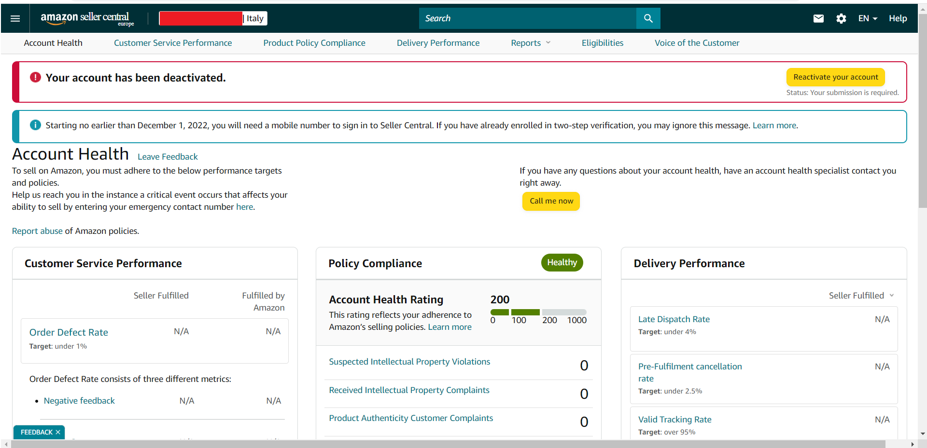This screenshot has width=927, height=448.
Task: Open Order Defect Rate details
Action: (x=69, y=332)
